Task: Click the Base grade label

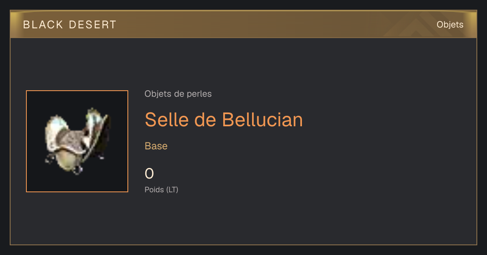Action: (156, 146)
